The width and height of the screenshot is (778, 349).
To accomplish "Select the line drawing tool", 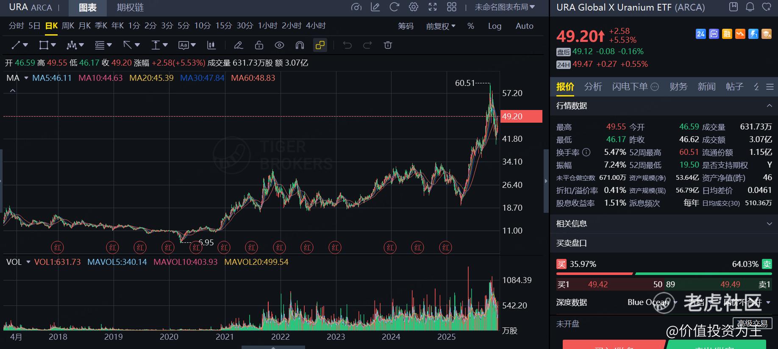I will (16, 45).
